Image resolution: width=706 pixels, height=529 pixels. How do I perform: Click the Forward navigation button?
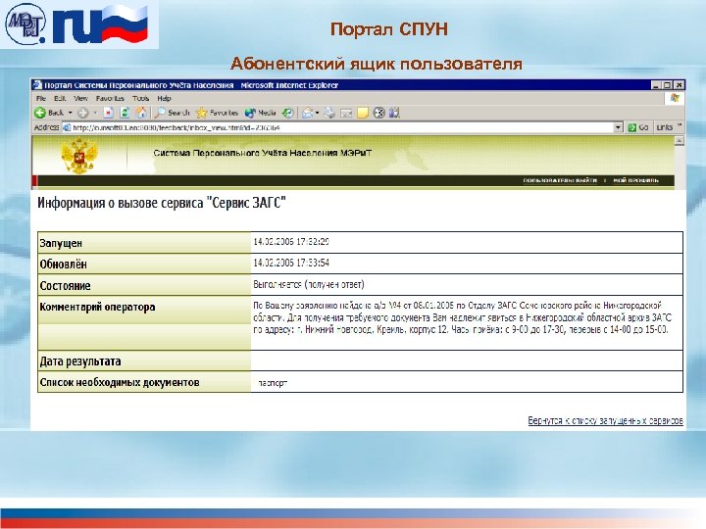pos(82,113)
